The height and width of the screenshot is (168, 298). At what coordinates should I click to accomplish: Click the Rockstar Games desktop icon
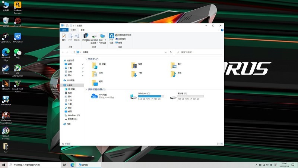point(18,8)
